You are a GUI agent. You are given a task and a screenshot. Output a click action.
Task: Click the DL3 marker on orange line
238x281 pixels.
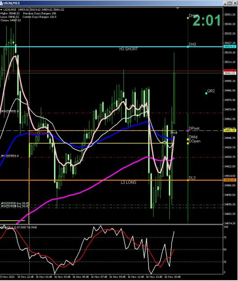coord(188,180)
